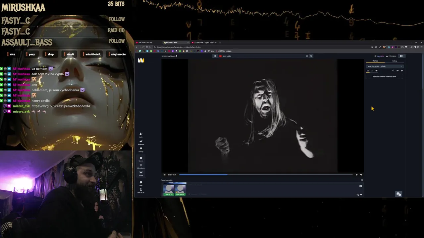
Task: Go back in the browser
Action: point(137,47)
